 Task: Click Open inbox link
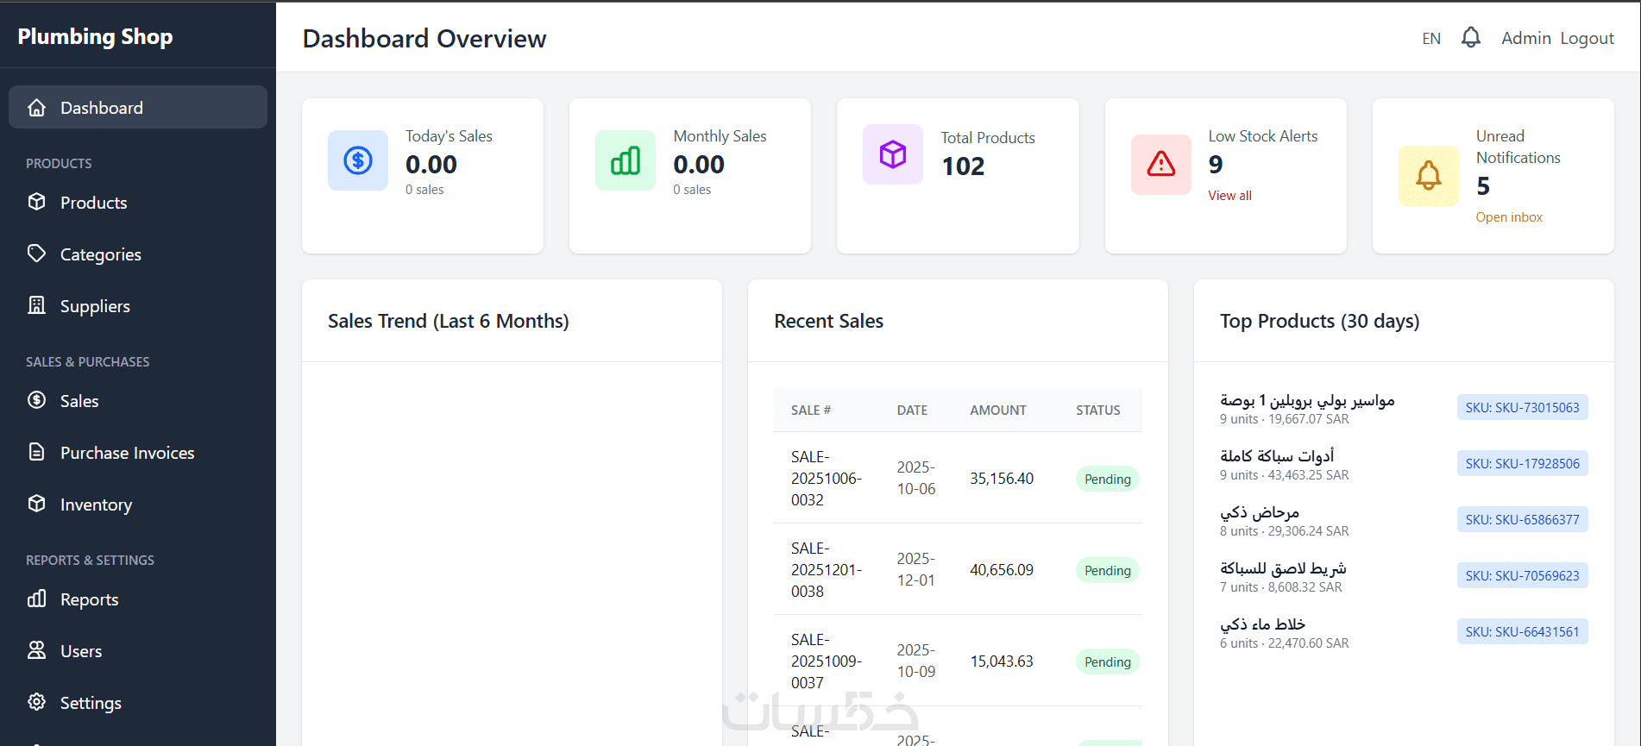click(x=1509, y=217)
